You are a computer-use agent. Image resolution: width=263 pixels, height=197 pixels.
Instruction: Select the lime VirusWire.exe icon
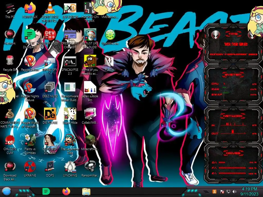tap(110, 37)
